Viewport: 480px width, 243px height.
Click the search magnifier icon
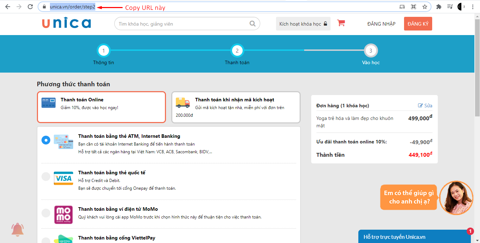(253, 24)
